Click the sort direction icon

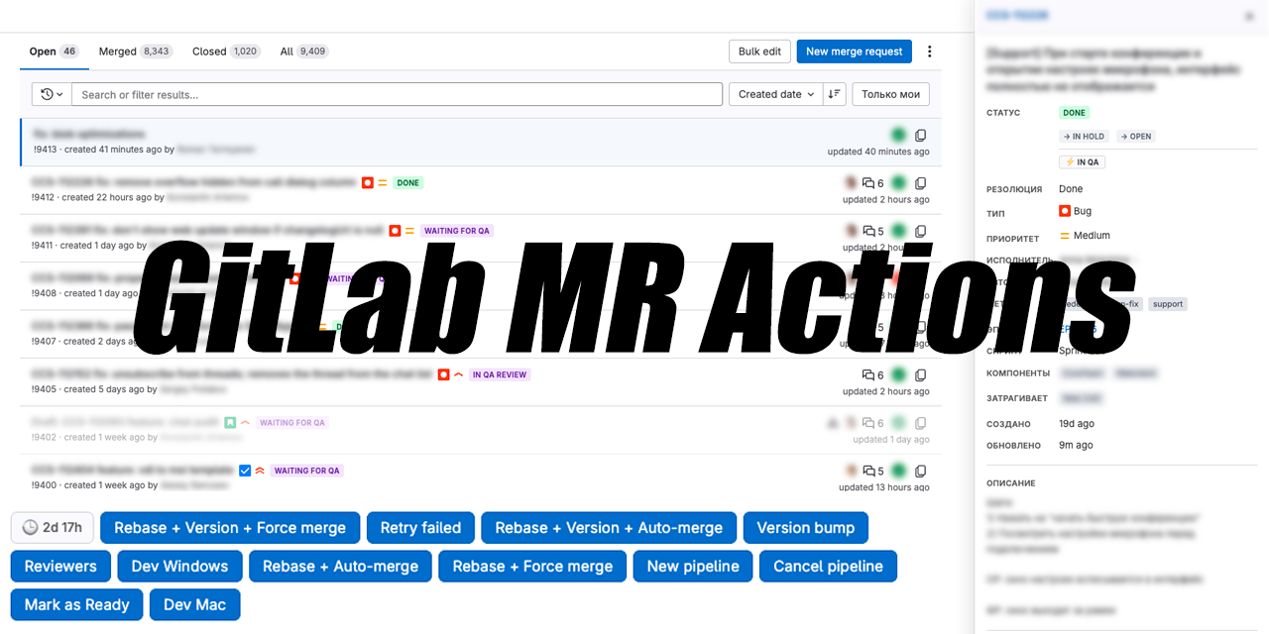point(834,94)
